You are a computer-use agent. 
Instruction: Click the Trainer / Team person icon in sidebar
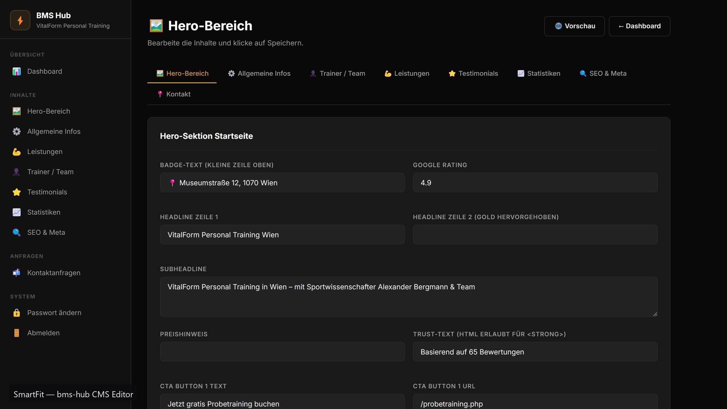(17, 172)
